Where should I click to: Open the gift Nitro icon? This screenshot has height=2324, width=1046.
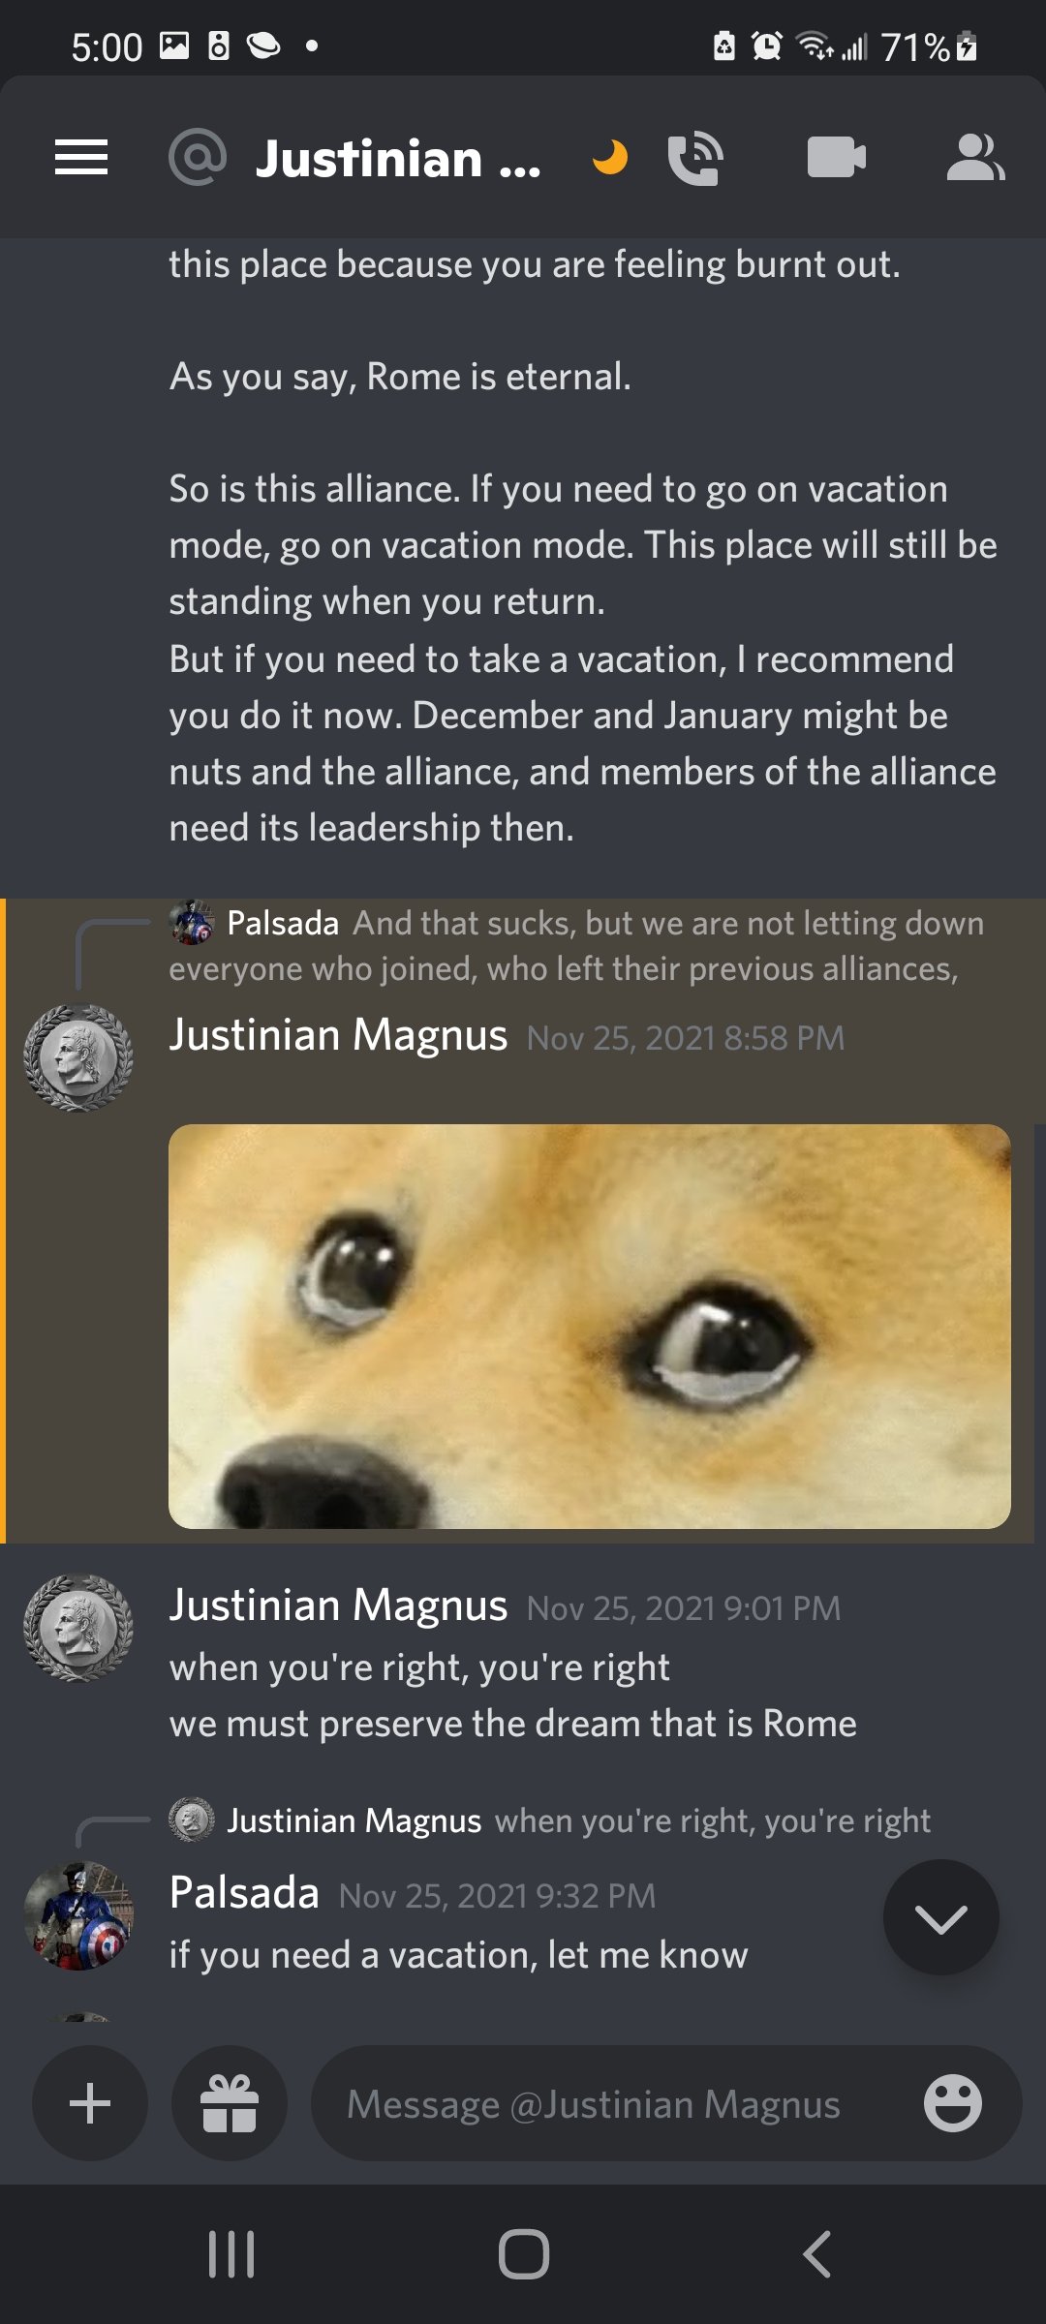pyautogui.click(x=230, y=2103)
